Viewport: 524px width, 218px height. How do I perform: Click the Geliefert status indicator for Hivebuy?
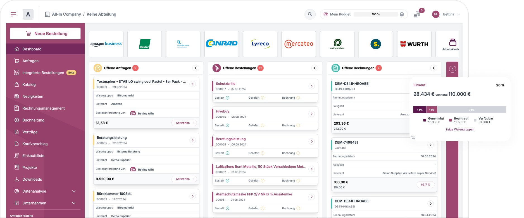tap(263, 125)
